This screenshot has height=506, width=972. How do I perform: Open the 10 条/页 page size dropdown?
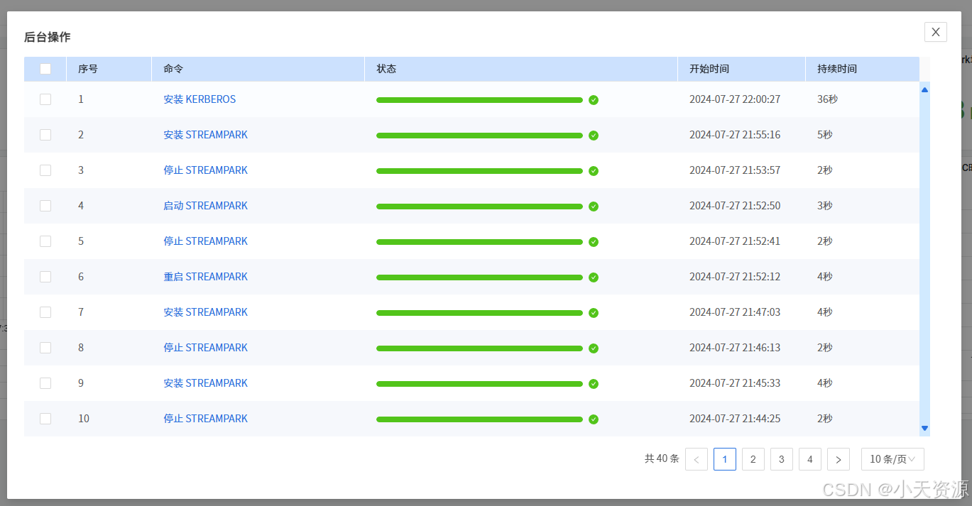click(892, 459)
